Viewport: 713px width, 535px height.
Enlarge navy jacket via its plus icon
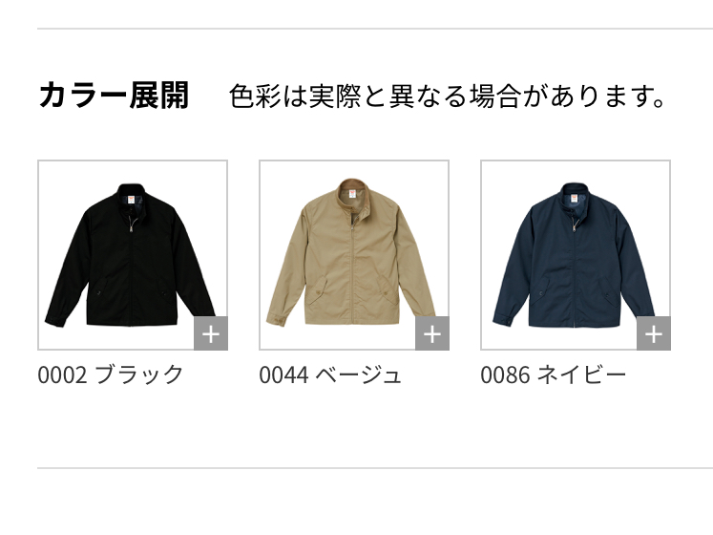pyautogui.click(x=654, y=333)
